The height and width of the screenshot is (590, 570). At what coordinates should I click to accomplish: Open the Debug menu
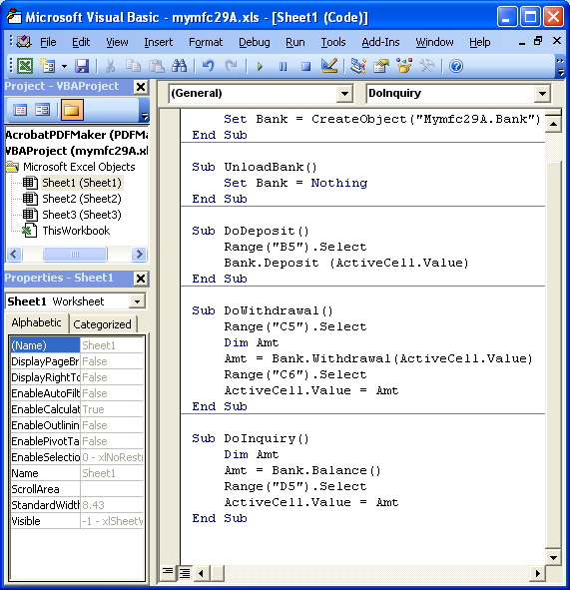pos(255,42)
